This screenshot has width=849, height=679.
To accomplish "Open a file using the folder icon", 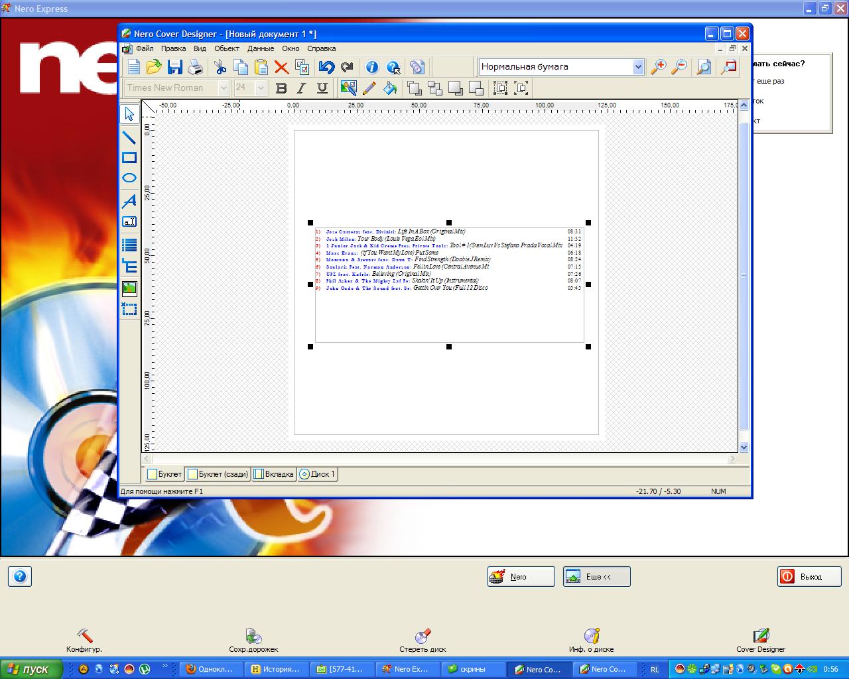I will click(x=154, y=67).
